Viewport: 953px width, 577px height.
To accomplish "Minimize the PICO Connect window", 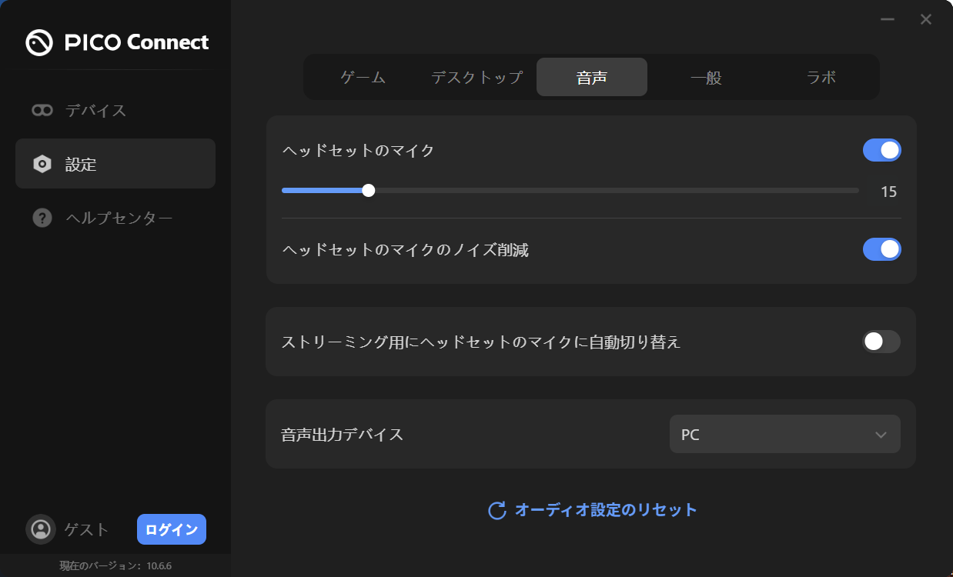I will tap(888, 20).
